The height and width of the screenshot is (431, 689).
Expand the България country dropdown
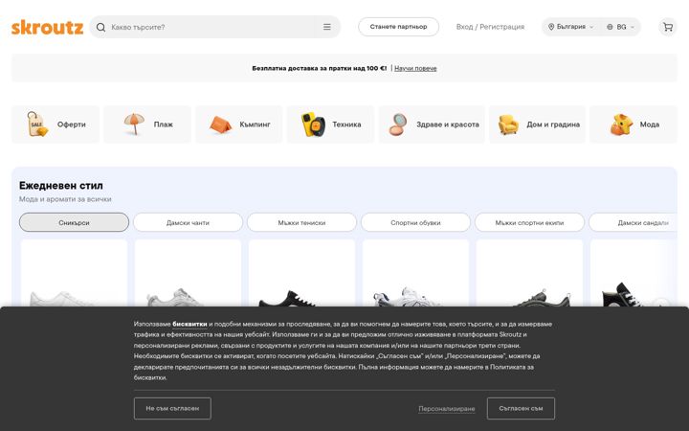(570, 27)
